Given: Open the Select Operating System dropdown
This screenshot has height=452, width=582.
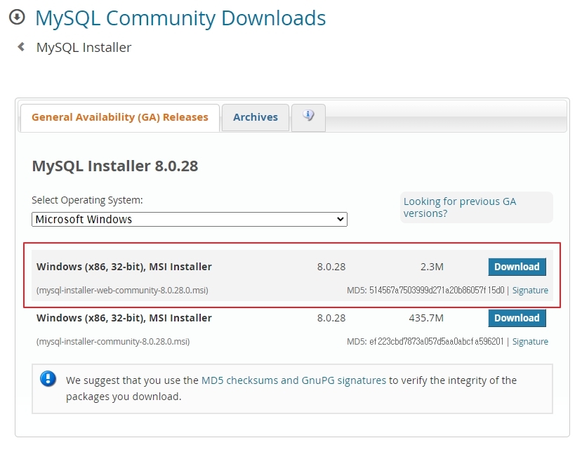Looking at the screenshot, I should 190,219.
